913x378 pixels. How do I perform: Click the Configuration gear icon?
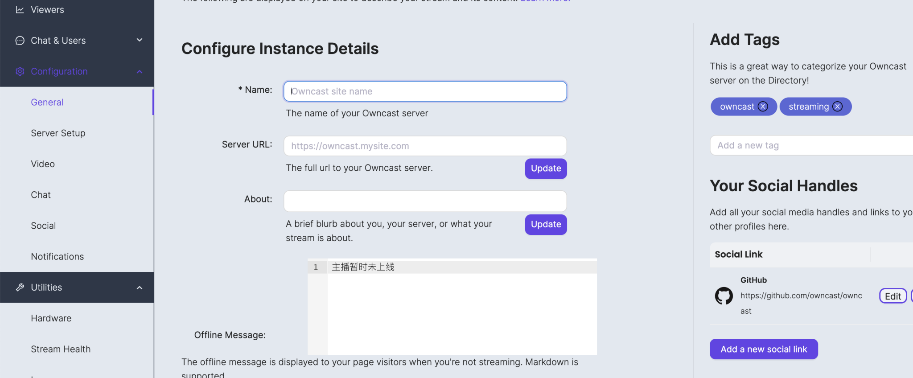tap(20, 71)
